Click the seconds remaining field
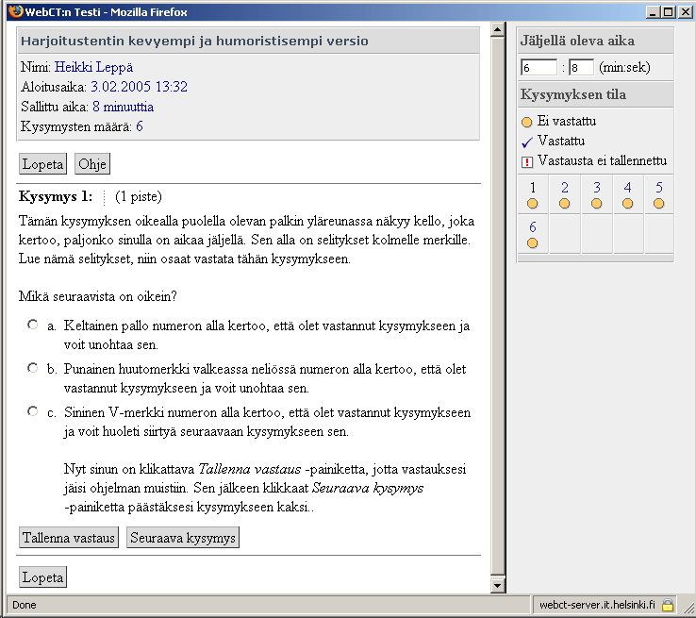Image resolution: width=696 pixels, height=618 pixels. (x=582, y=68)
